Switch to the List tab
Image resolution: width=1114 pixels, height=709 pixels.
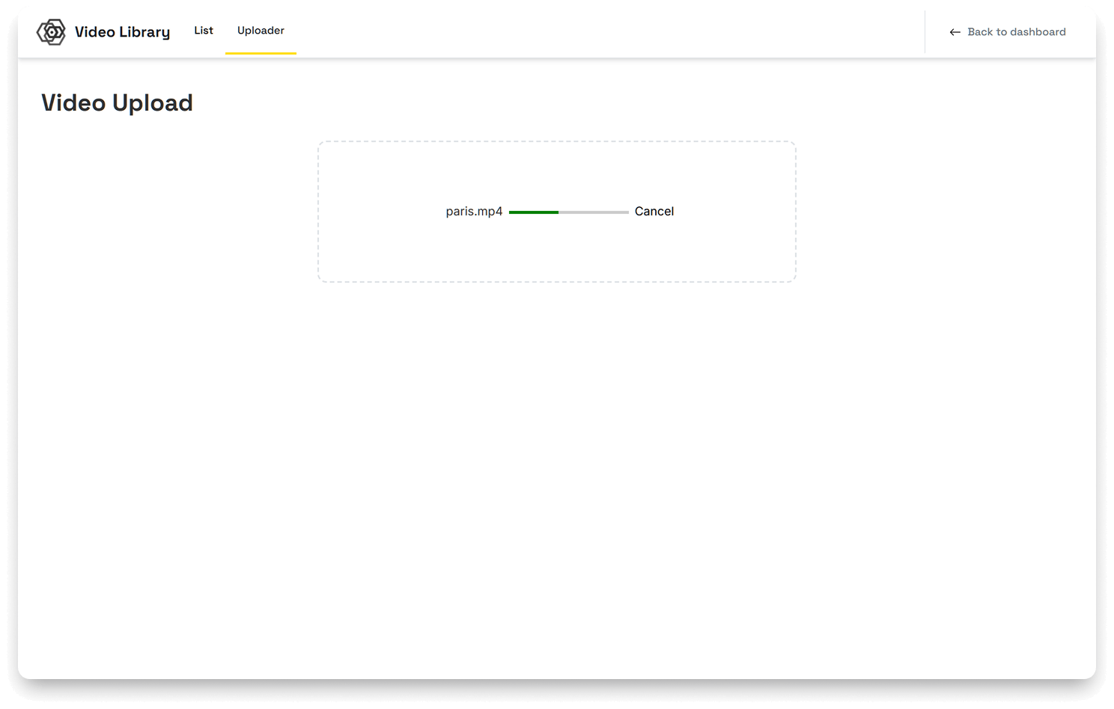(x=203, y=31)
